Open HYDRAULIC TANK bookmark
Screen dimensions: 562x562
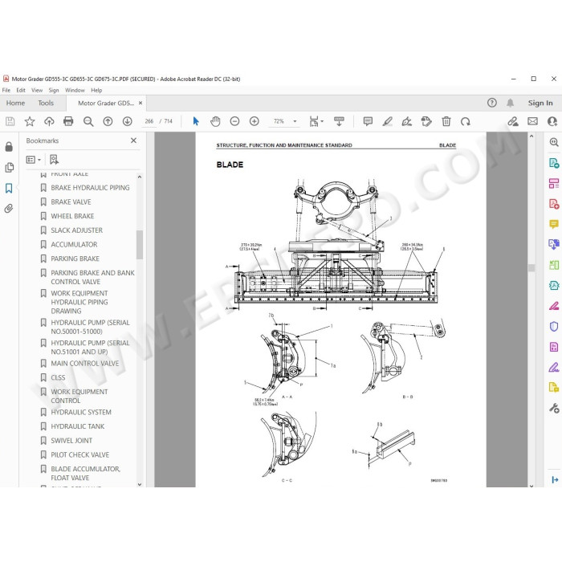78,426
